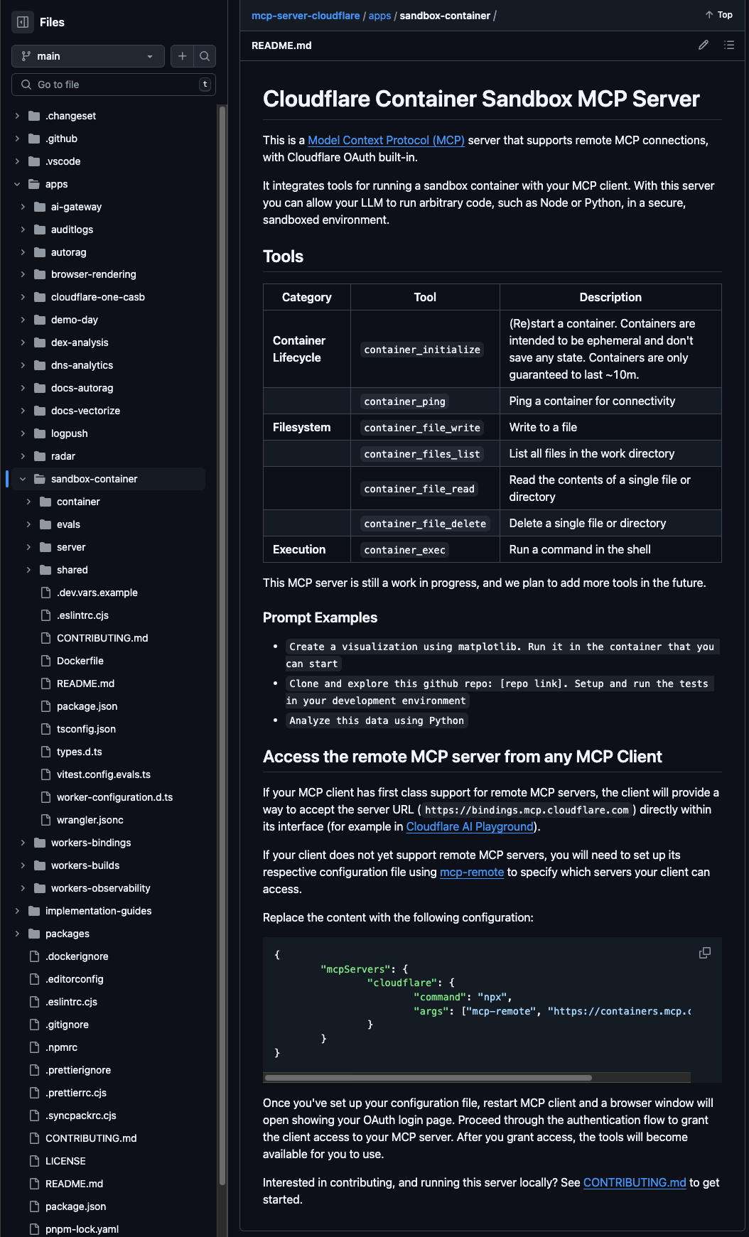Expand the workers-bindings folder chevron
This screenshot has height=1237, width=749.
(x=23, y=843)
